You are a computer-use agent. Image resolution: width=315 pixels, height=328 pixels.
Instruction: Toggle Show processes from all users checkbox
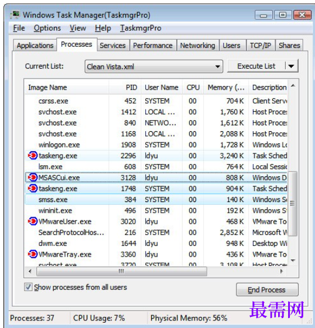click(x=28, y=287)
